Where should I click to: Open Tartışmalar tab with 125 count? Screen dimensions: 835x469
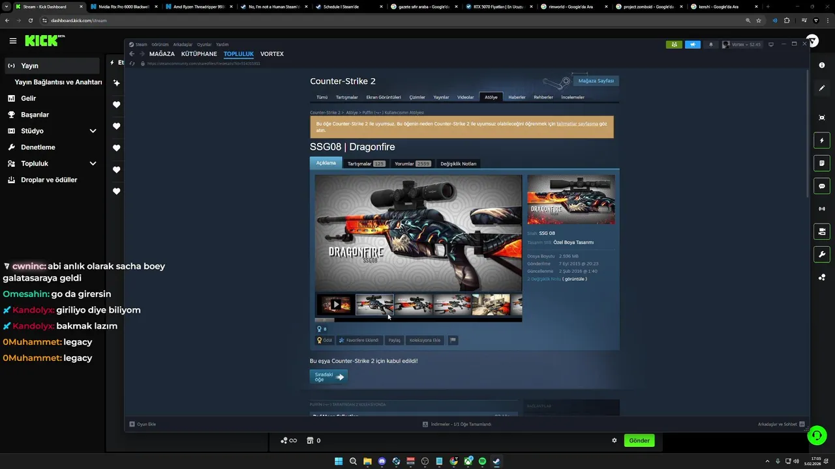[366, 163]
